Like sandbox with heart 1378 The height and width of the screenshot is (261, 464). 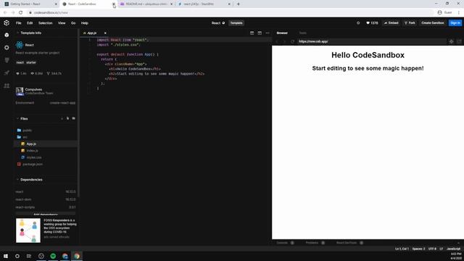coord(372,22)
